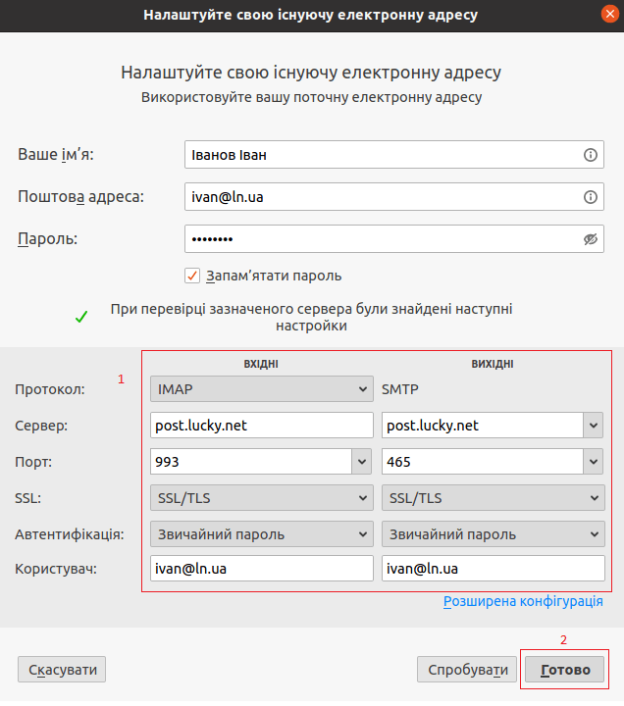Click the При перевірці зазначеного сервера status message
Image resolution: width=624 pixels, height=706 pixels.
311,318
